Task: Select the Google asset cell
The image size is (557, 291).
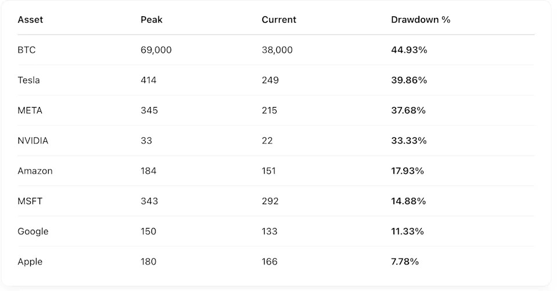Action: pyautogui.click(x=33, y=231)
